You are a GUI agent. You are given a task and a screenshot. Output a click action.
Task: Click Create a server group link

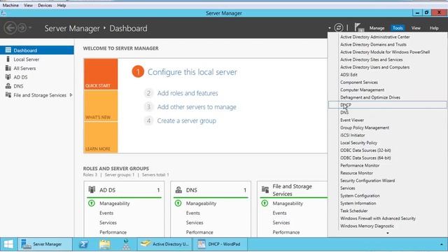click(187, 120)
